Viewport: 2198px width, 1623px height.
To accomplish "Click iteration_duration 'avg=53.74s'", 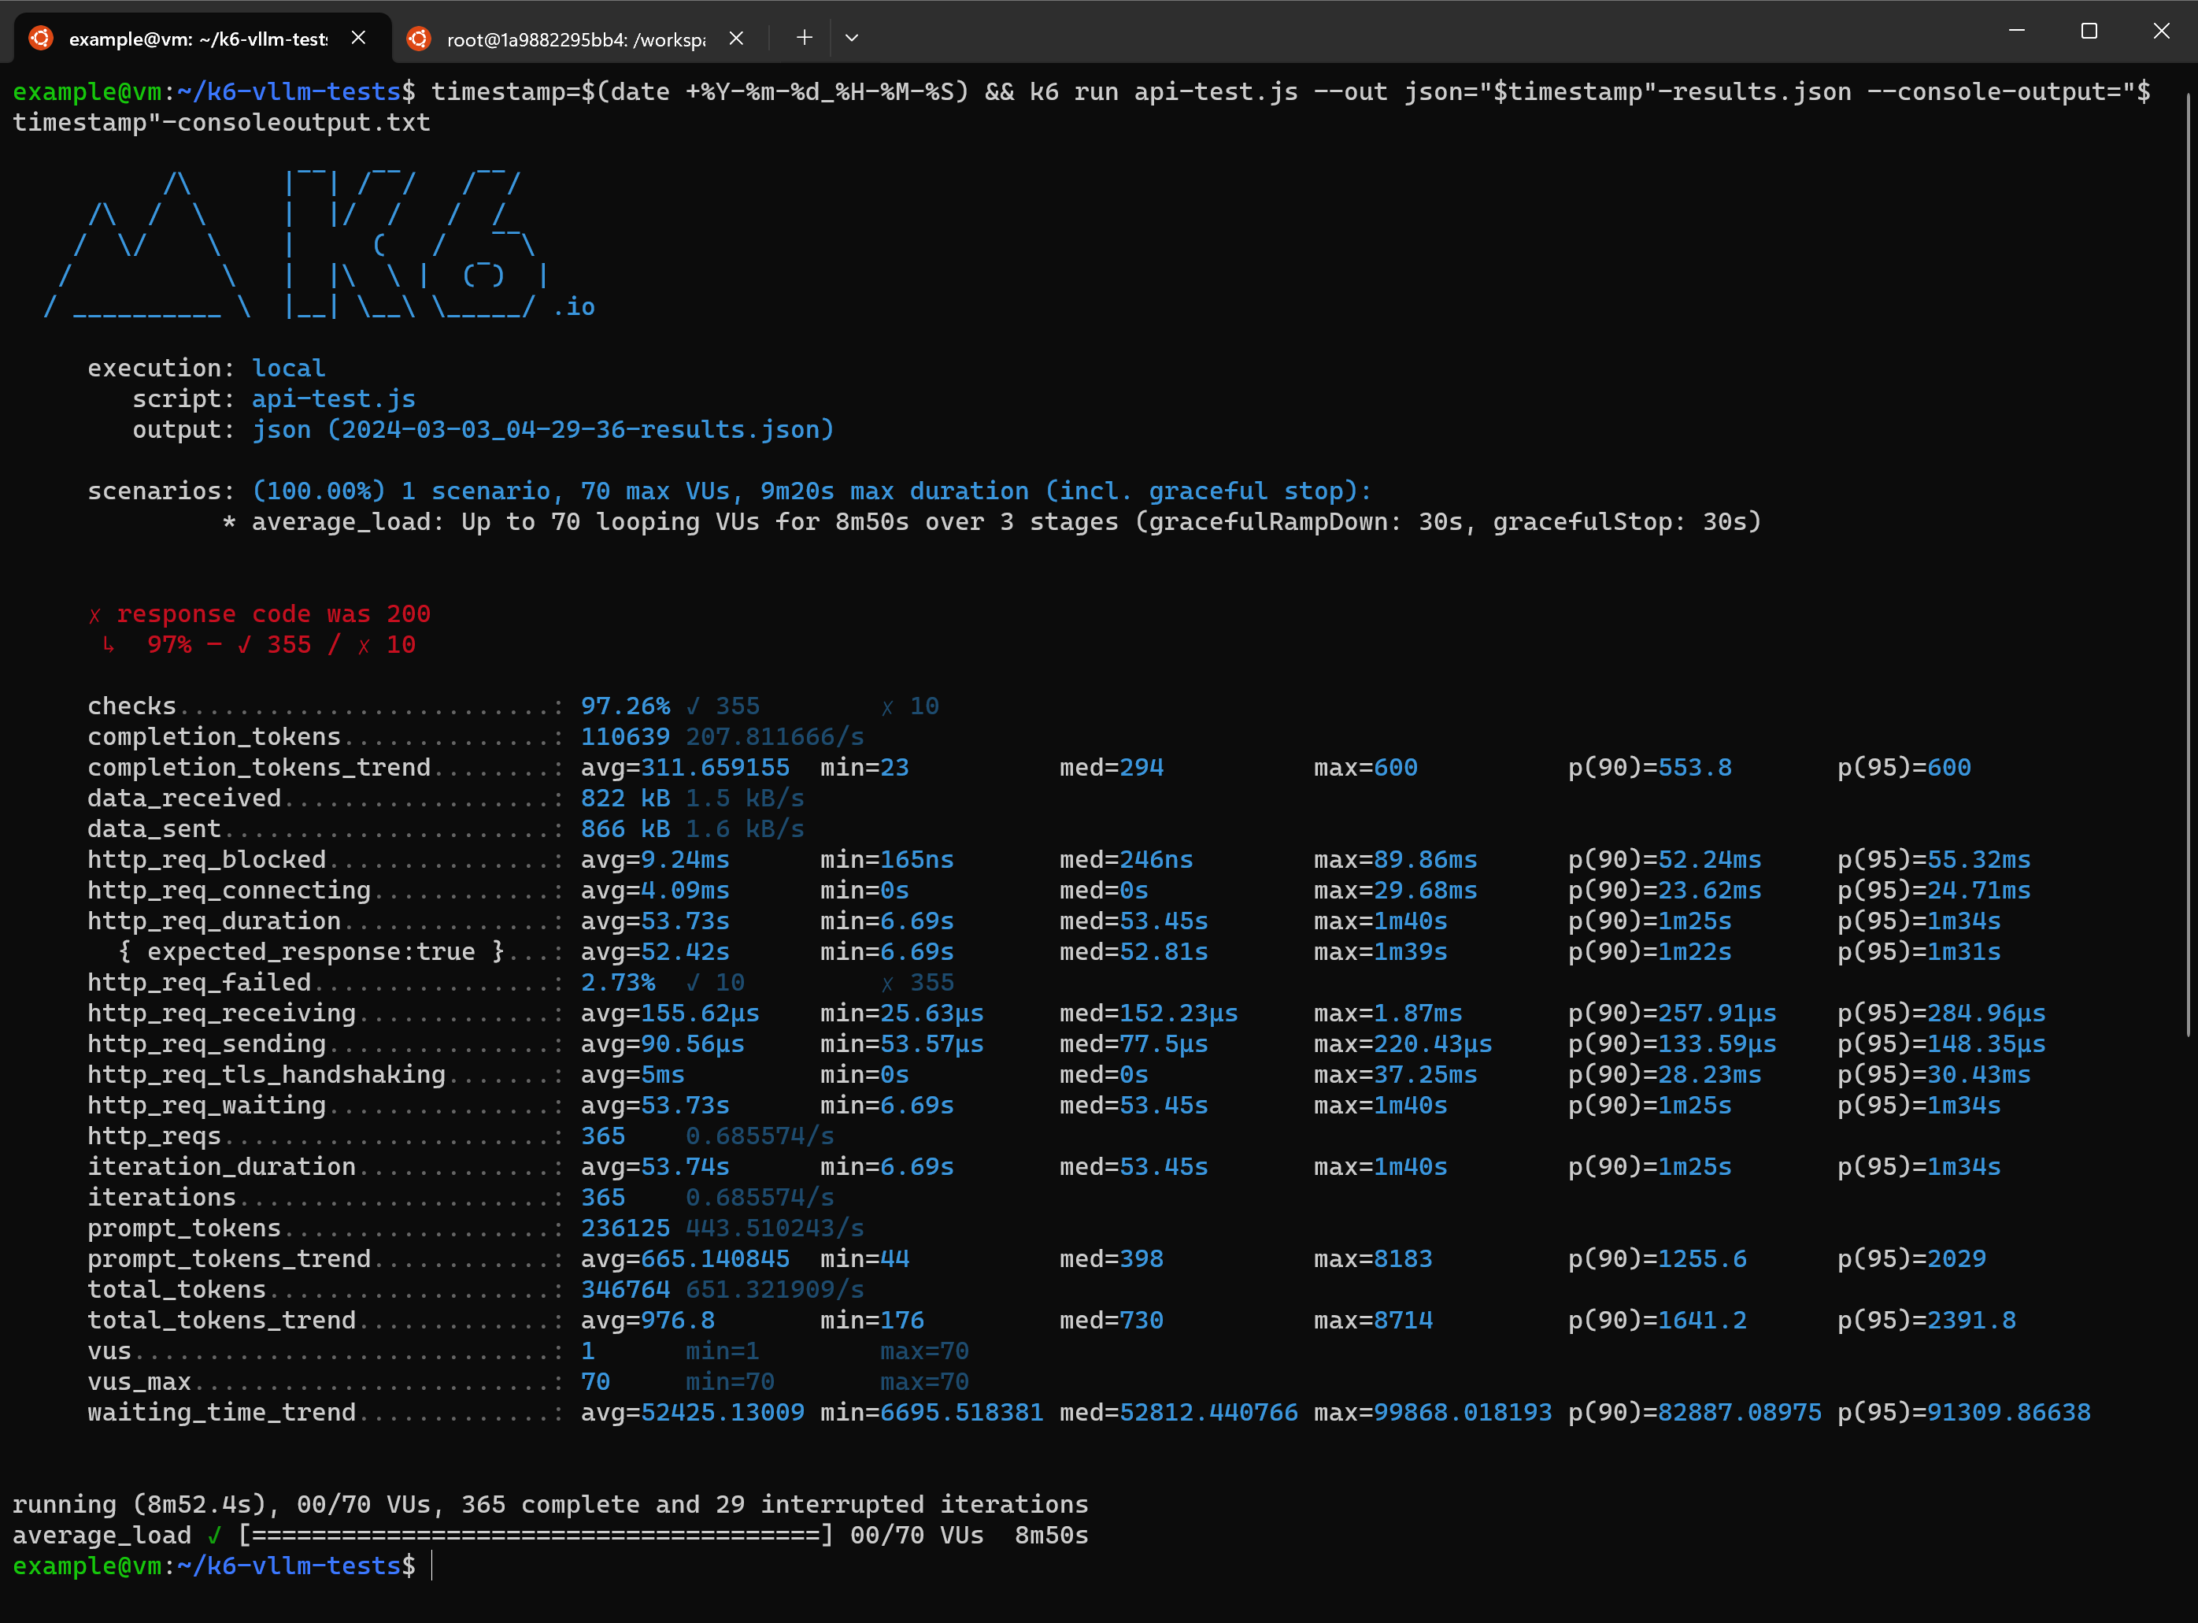I will click(x=655, y=1166).
